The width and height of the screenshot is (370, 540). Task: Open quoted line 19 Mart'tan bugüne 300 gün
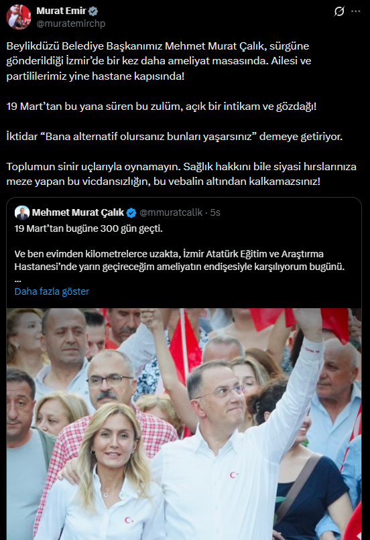[x=88, y=228]
